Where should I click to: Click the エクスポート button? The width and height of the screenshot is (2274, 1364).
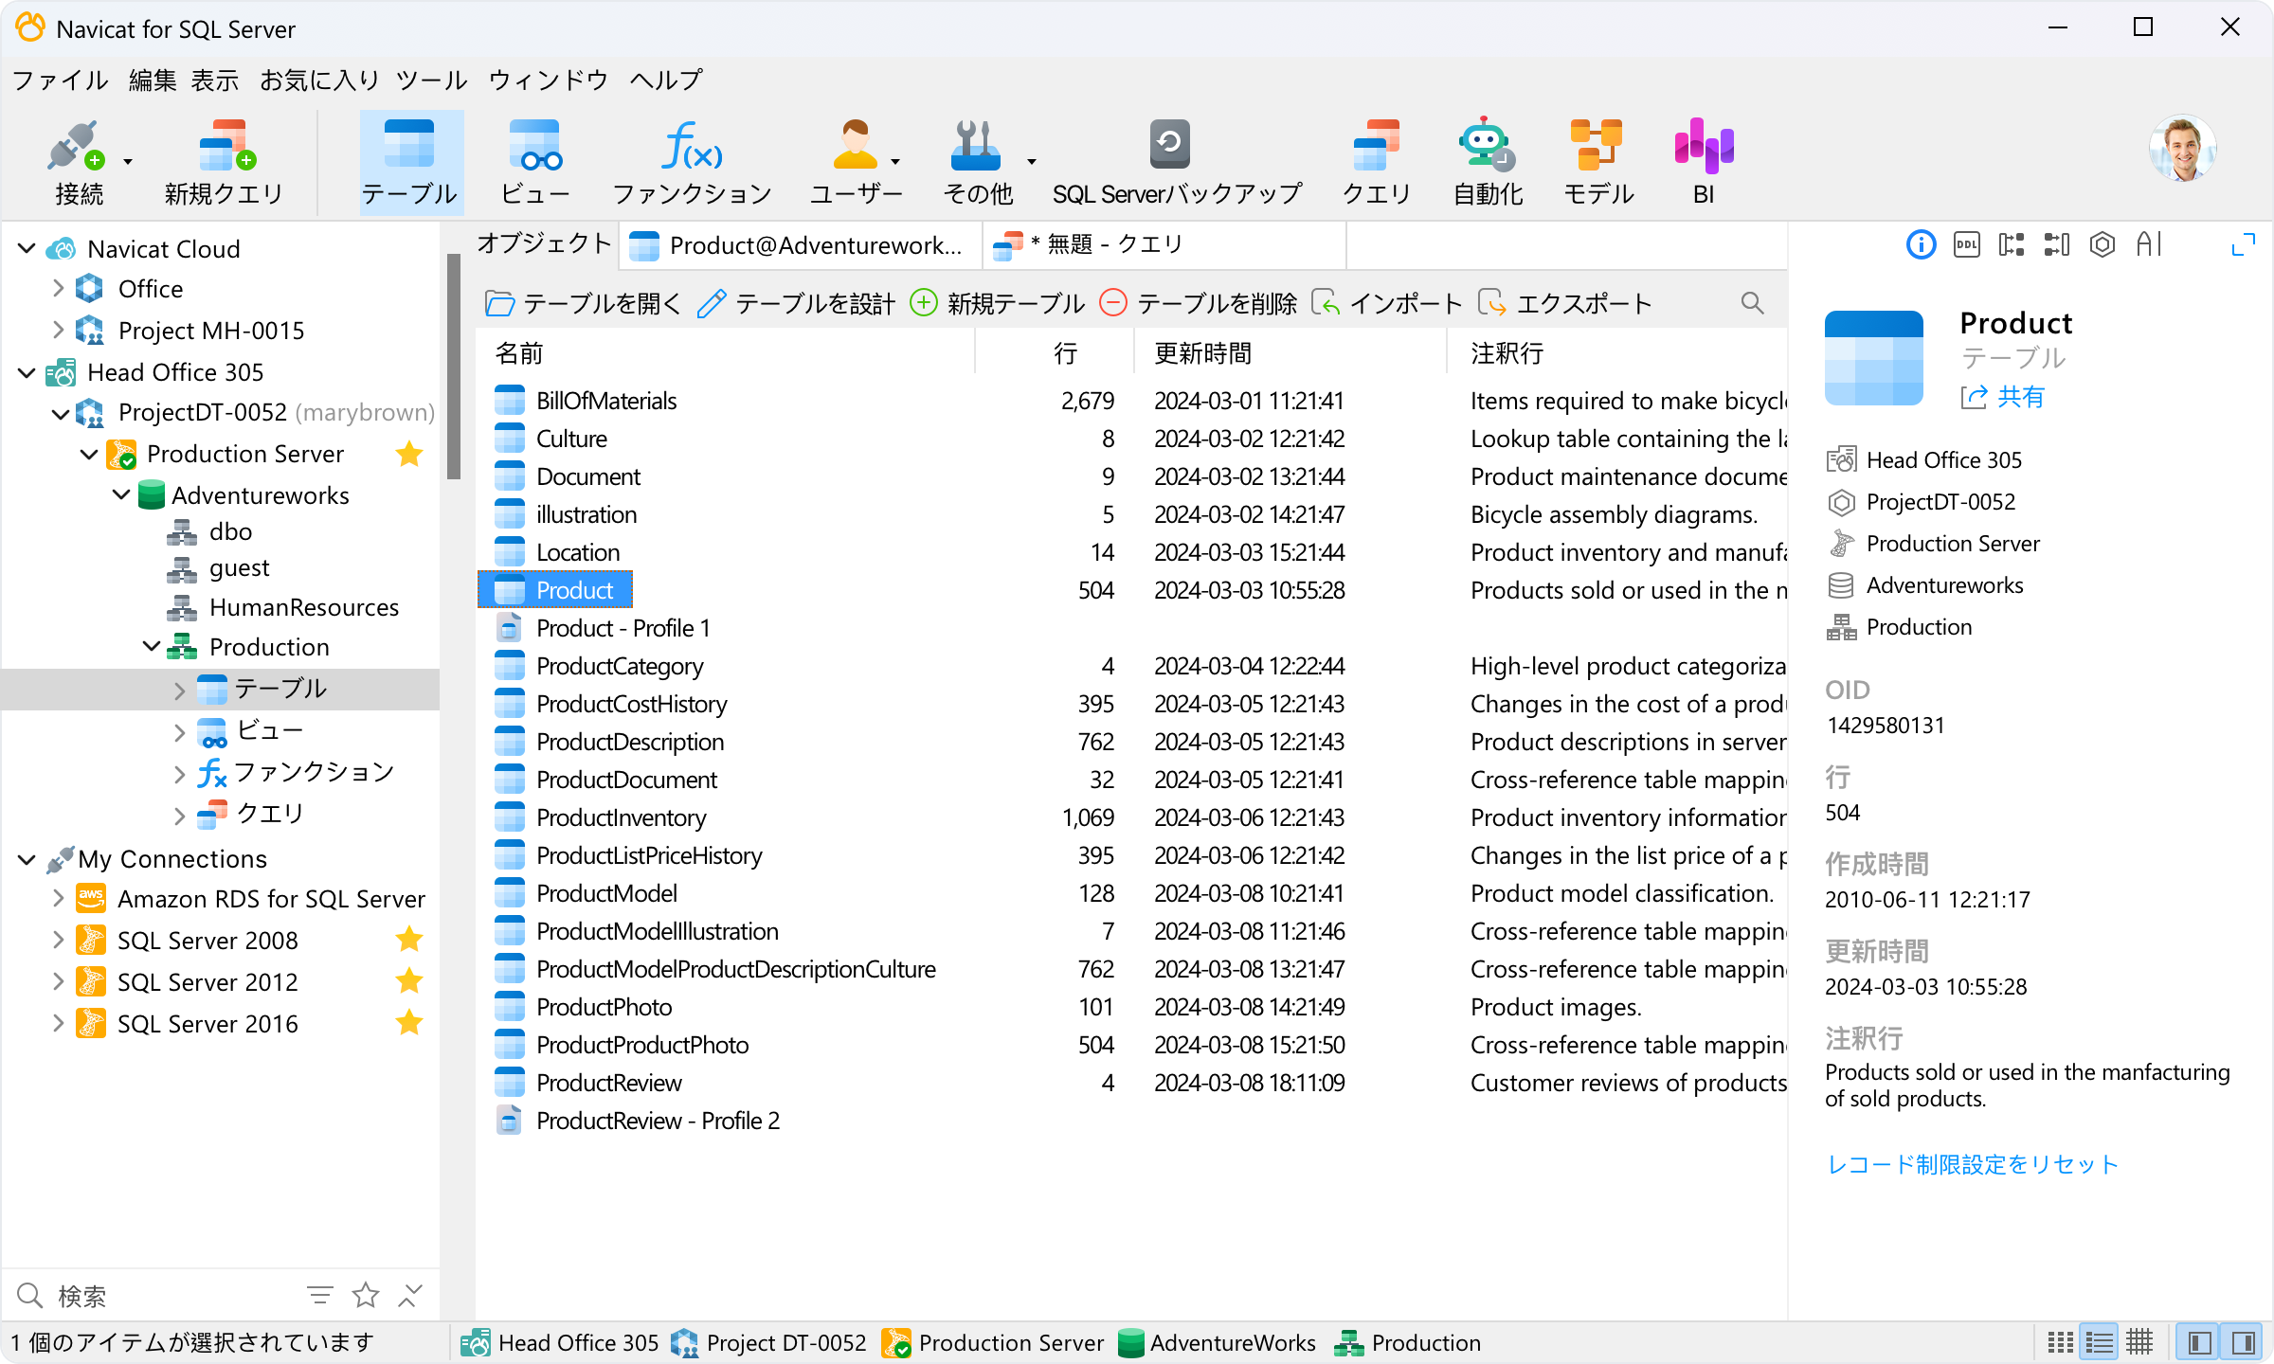tap(1564, 303)
